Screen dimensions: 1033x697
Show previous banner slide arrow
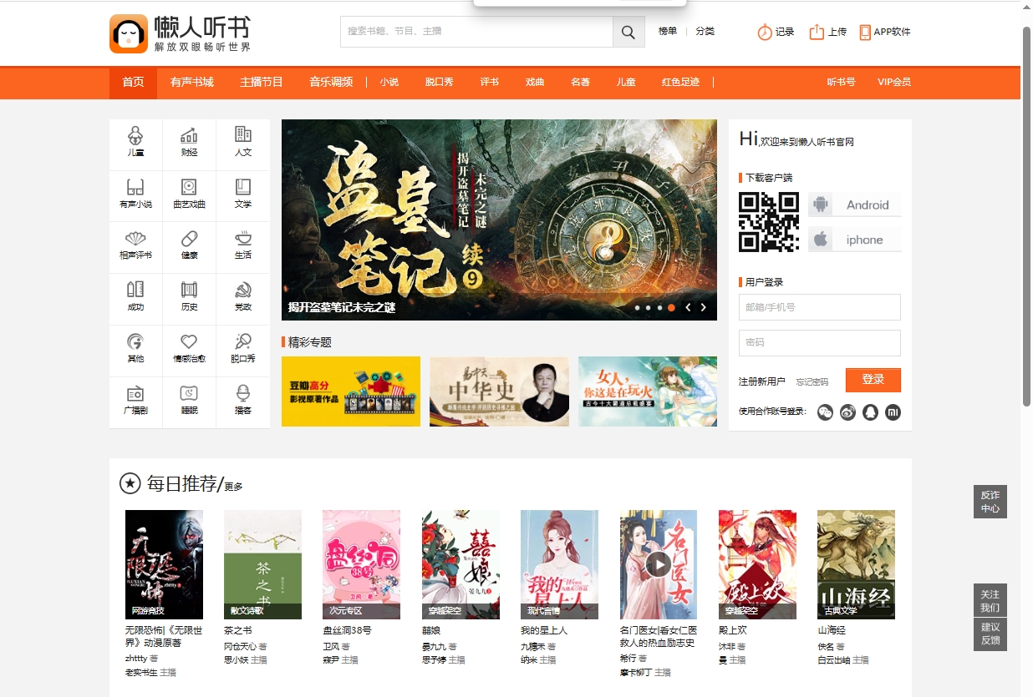point(688,308)
